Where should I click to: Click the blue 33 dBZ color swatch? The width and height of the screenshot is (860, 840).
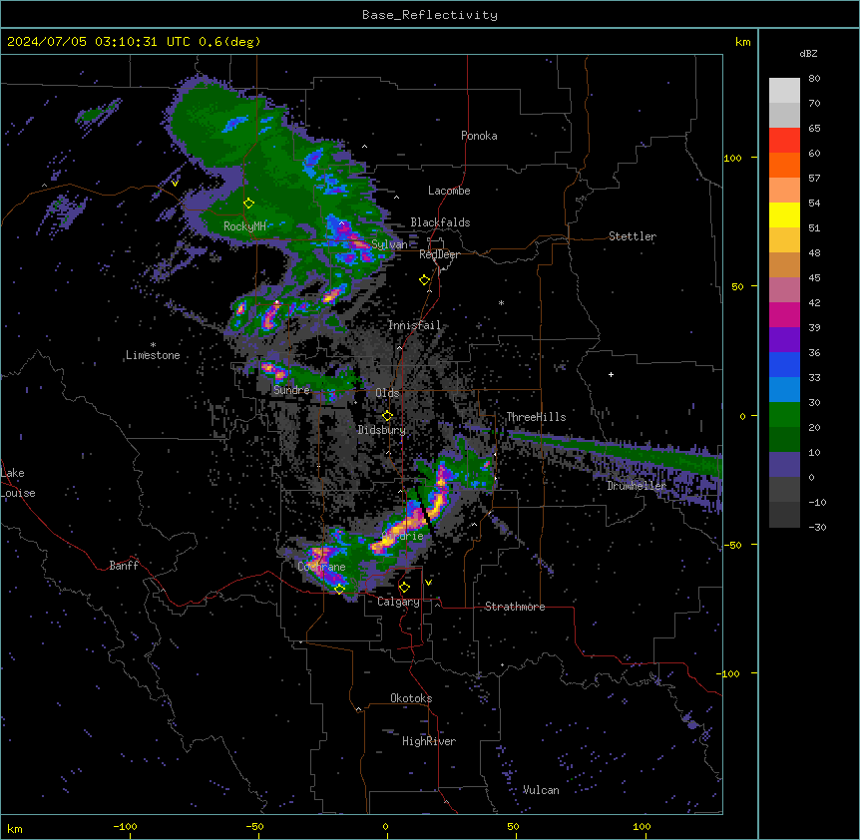(x=784, y=364)
